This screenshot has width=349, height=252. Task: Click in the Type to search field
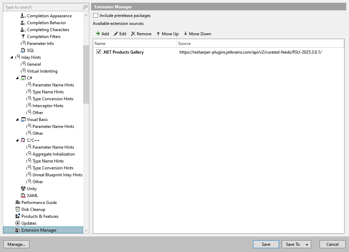(42, 7)
